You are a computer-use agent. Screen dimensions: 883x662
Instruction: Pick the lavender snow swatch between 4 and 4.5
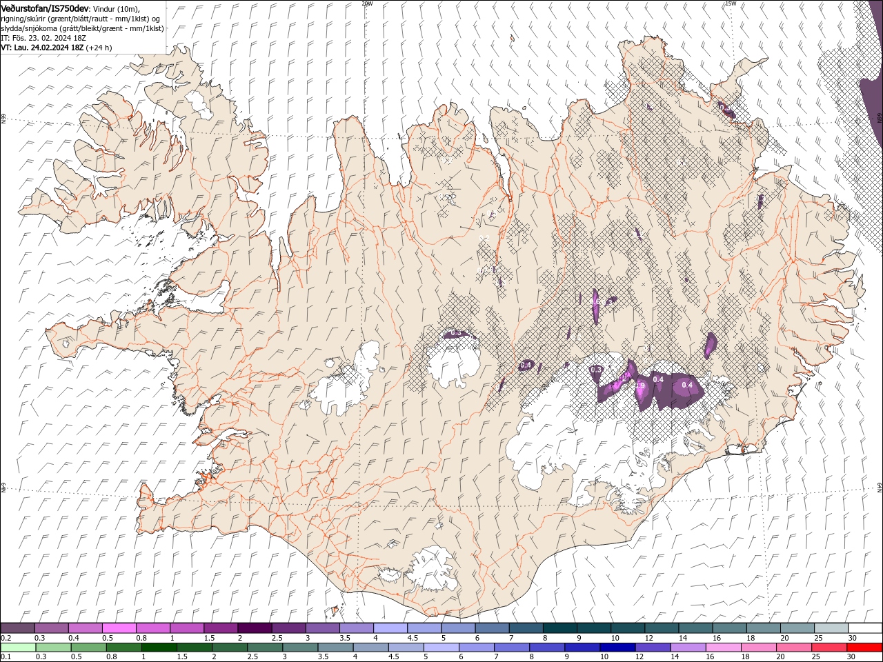(390, 628)
